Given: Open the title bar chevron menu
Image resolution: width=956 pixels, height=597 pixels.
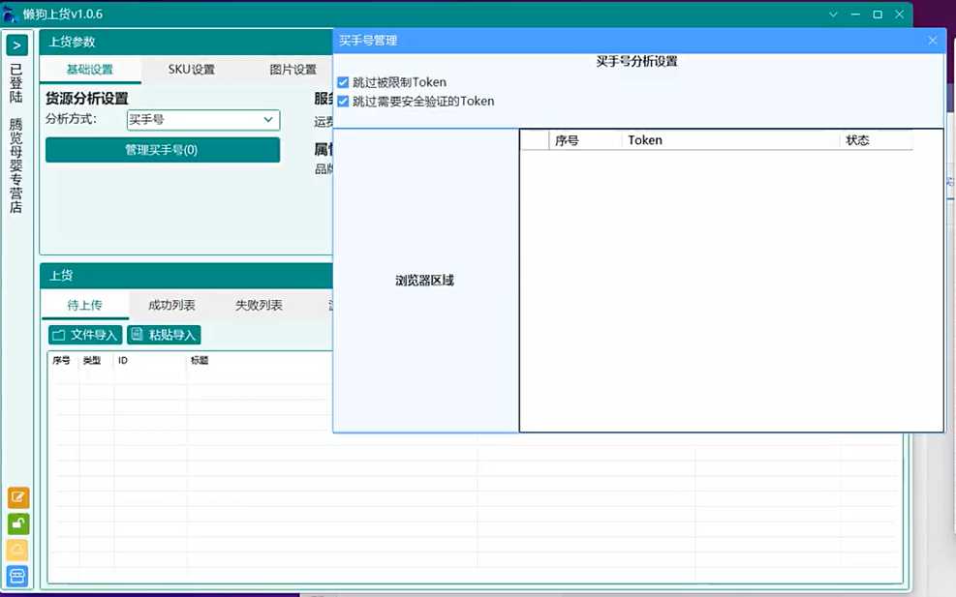Looking at the screenshot, I should [833, 14].
